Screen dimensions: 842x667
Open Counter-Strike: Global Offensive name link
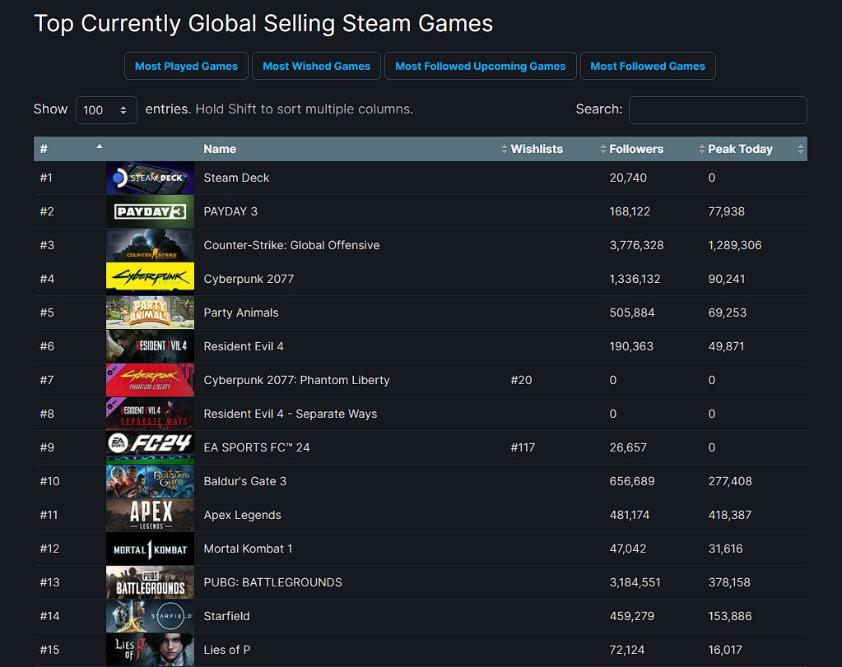coord(291,245)
